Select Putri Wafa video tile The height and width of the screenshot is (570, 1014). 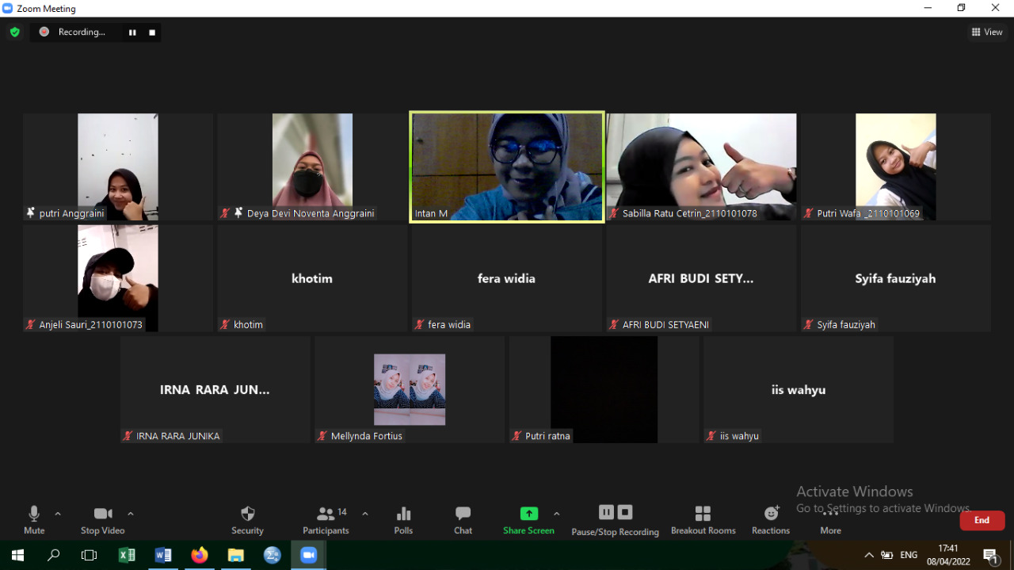[896, 167]
